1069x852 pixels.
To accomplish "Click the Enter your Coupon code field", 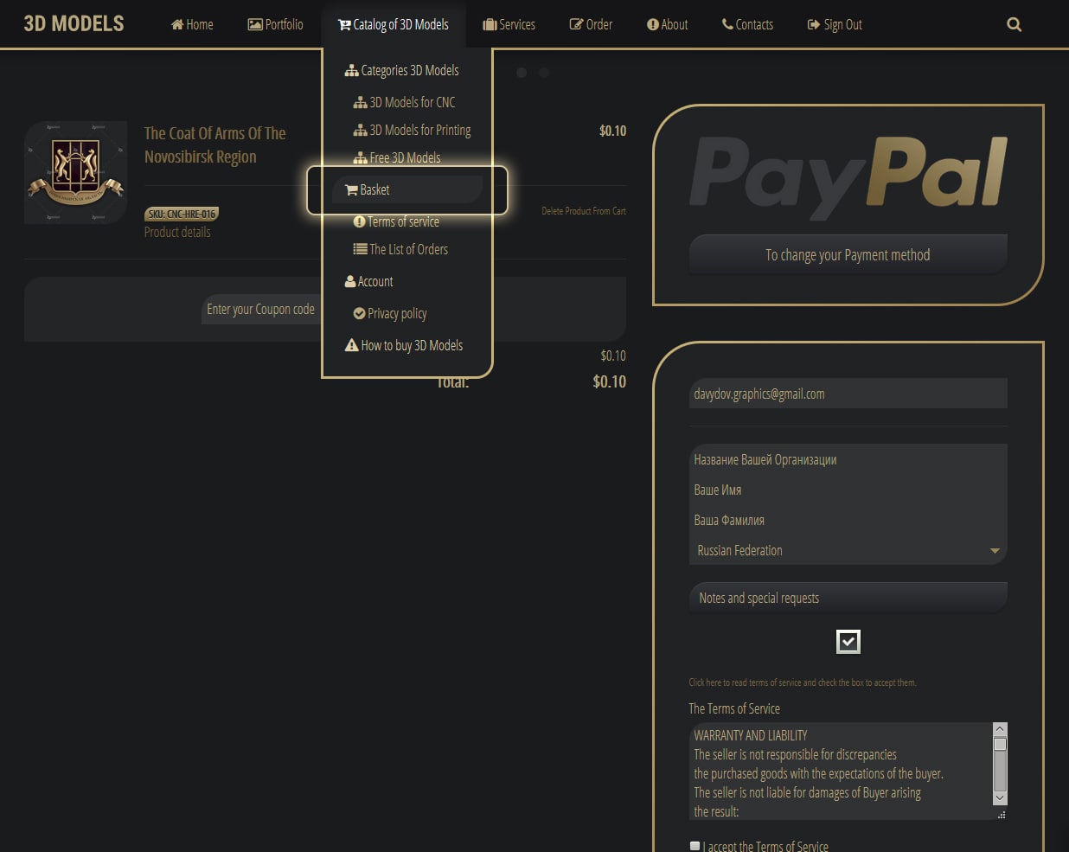I will coord(260,309).
